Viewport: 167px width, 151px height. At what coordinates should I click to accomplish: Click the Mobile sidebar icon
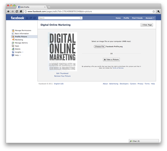(13, 49)
